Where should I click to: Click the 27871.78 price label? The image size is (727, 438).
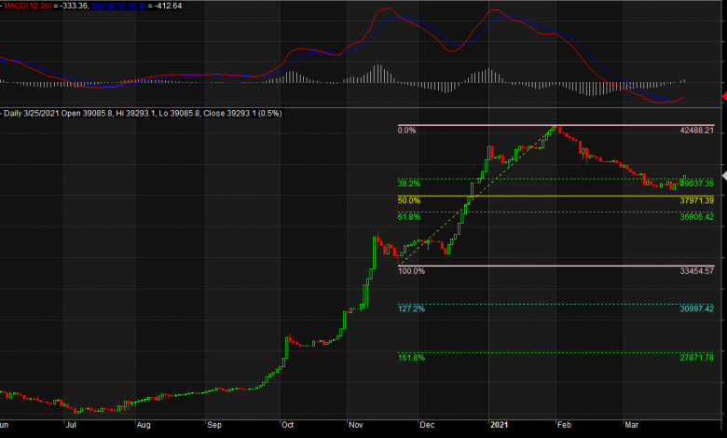pyautogui.click(x=696, y=358)
